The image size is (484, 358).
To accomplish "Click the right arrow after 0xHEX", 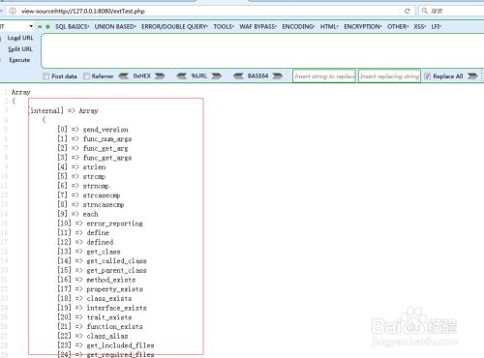I will [x=160, y=76].
